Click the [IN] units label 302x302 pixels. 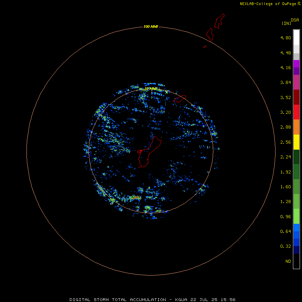286,23
